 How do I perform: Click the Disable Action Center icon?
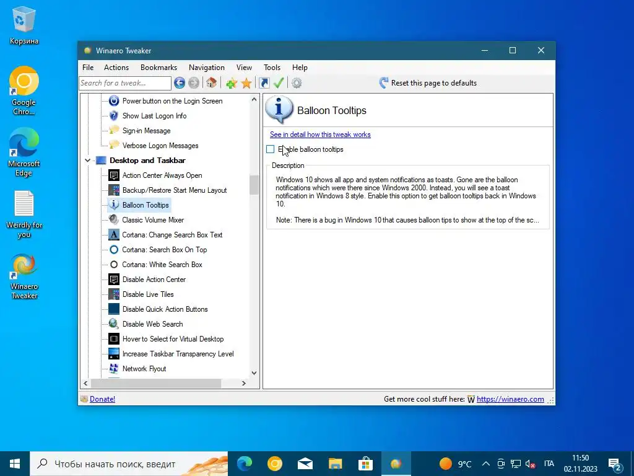pyautogui.click(x=114, y=280)
